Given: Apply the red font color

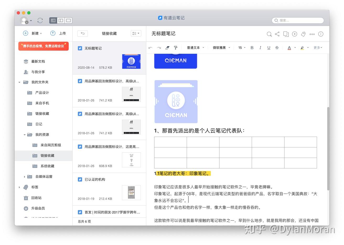Looking at the screenshot, I should tap(289, 48).
